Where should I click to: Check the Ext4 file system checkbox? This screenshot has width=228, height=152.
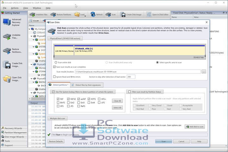[x=89, y=103]
